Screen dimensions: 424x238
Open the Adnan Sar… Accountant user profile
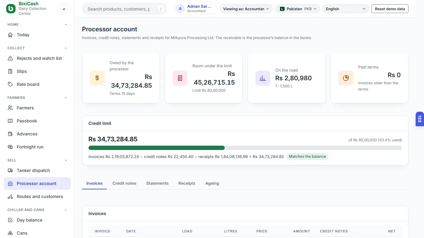[x=196, y=9]
